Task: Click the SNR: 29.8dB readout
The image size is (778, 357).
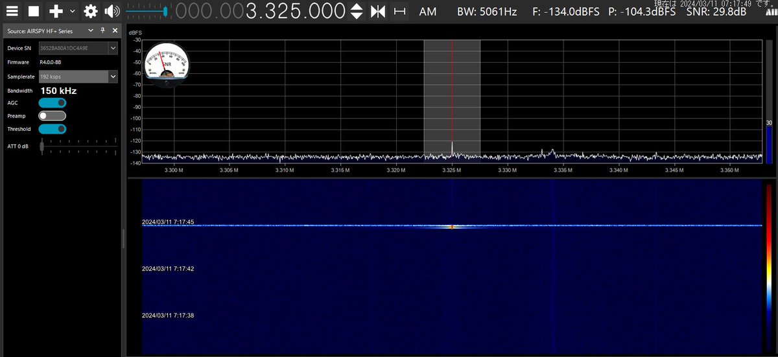Action: (716, 11)
